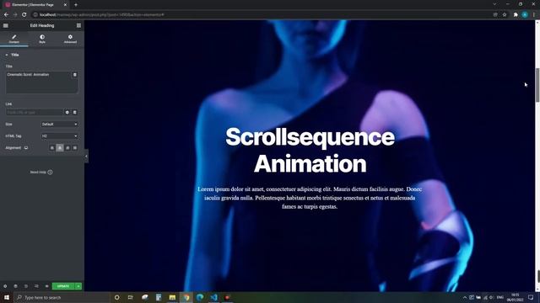Open the Size dropdown
Image resolution: width=540 pixels, height=303 pixels.
click(x=60, y=124)
